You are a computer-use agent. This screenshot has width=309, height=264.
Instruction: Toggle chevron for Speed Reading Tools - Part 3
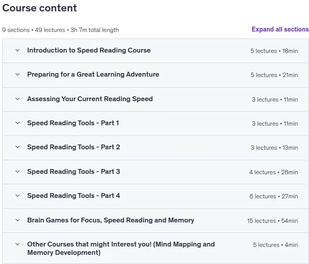[18, 172]
